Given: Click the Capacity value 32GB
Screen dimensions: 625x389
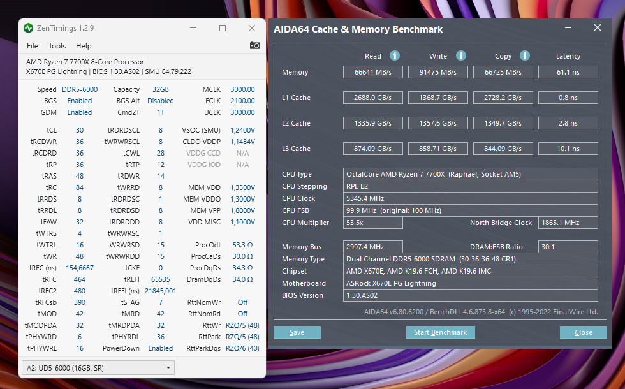Looking at the screenshot, I should coord(160,89).
